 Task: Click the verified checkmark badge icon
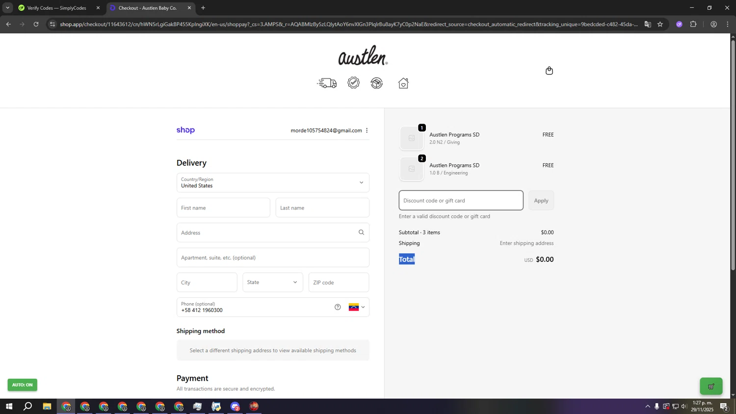[x=353, y=83]
